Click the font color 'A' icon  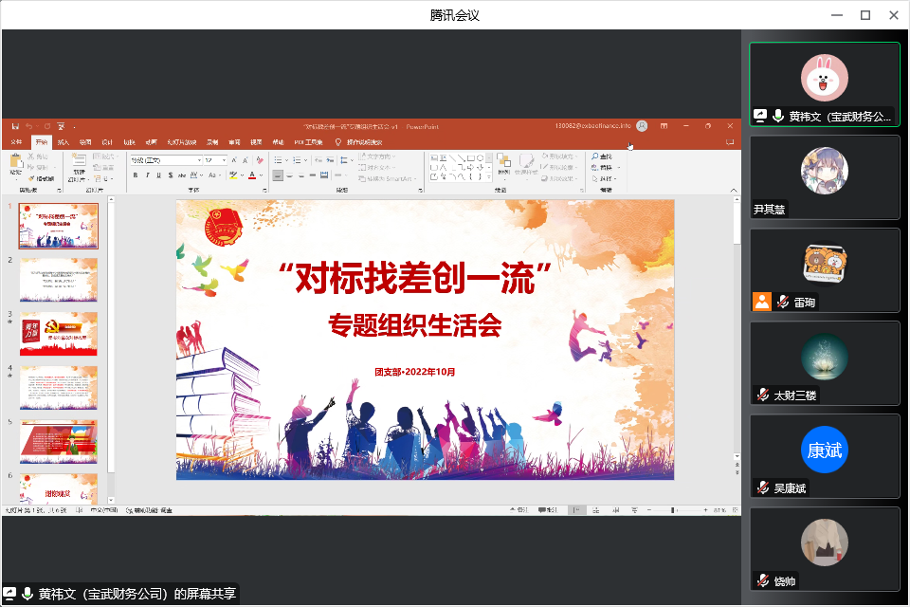click(x=251, y=175)
